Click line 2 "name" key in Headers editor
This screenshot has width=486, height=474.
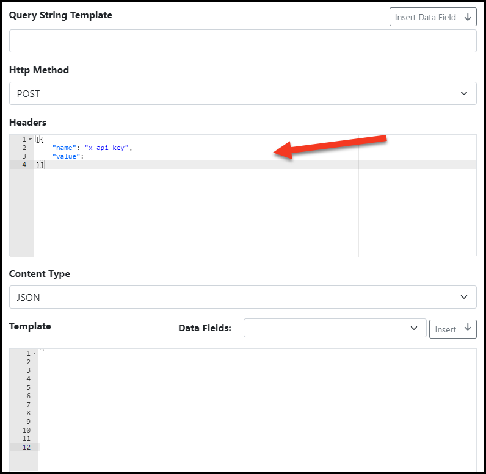tap(64, 148)
